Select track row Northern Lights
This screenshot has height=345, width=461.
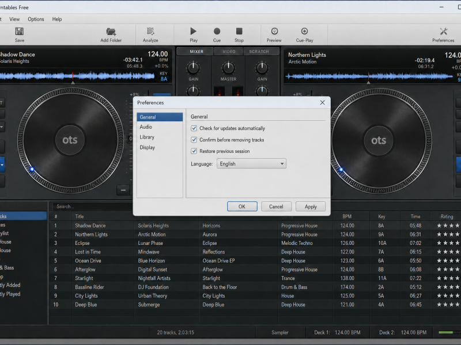255,235
